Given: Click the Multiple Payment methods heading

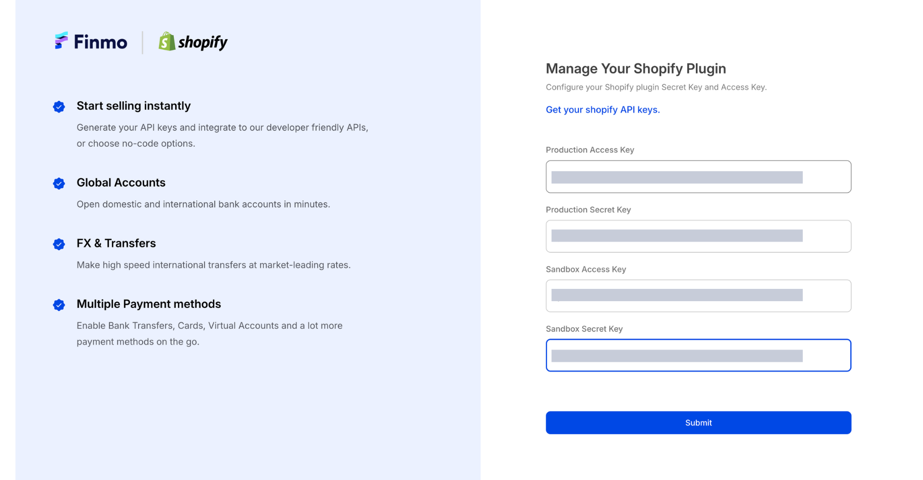Looking at the screenshot, I should [149, 304].
